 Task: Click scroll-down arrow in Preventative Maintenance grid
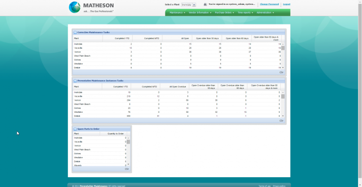coord(283,116)
